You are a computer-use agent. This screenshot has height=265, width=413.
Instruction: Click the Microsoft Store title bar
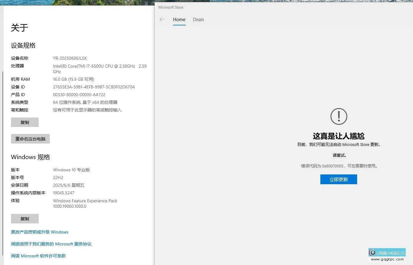(x=171, y=7)
